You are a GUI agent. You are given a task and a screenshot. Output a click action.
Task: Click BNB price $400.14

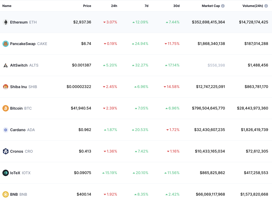coord(84,194)
